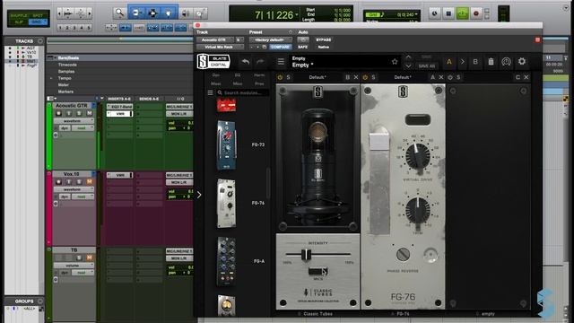Screen dimensions: 574x323
Task: Click the transport Record button
Action: [x=476, y=13]
